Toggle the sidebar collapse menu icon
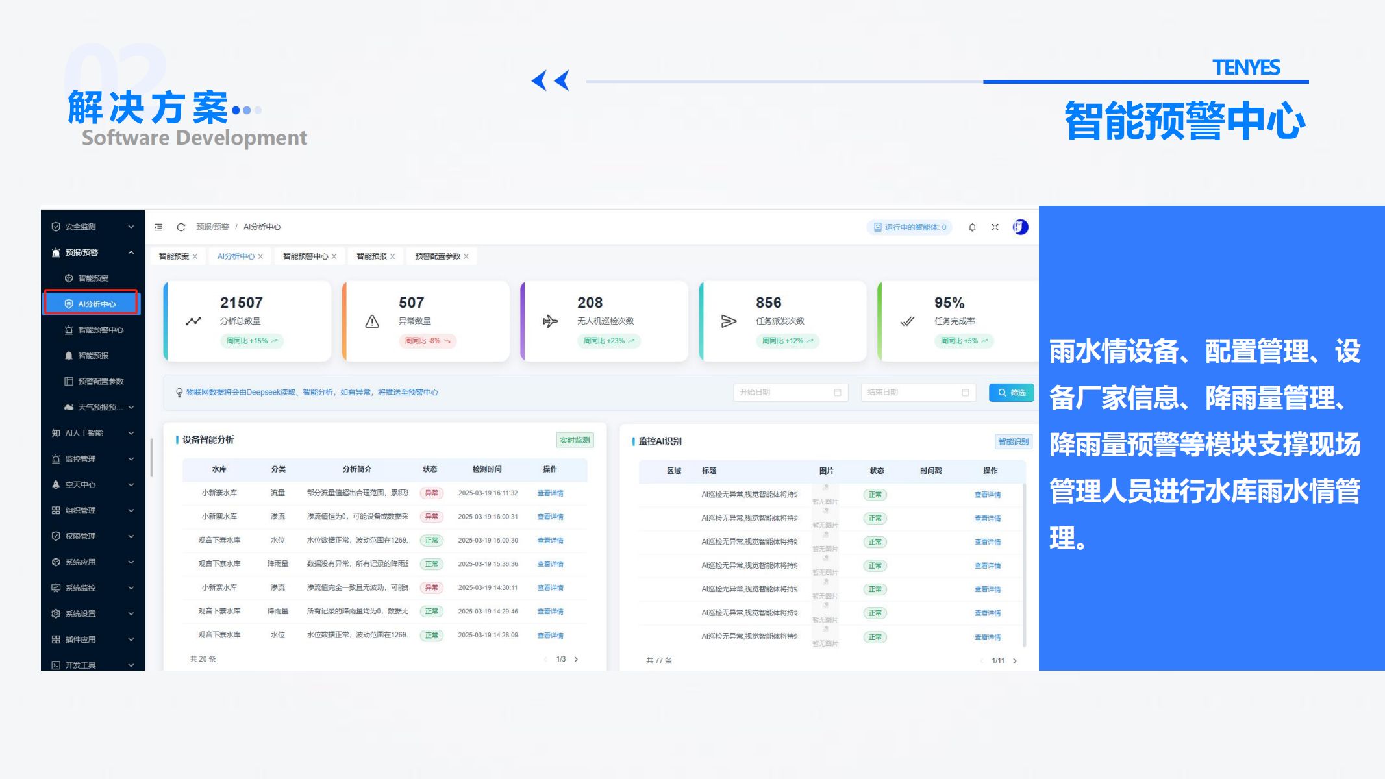 pos(158,227)
